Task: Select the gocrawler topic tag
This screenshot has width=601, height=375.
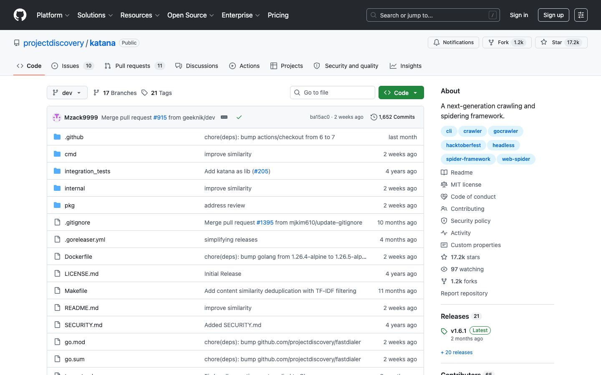Action: coord(505,131)
